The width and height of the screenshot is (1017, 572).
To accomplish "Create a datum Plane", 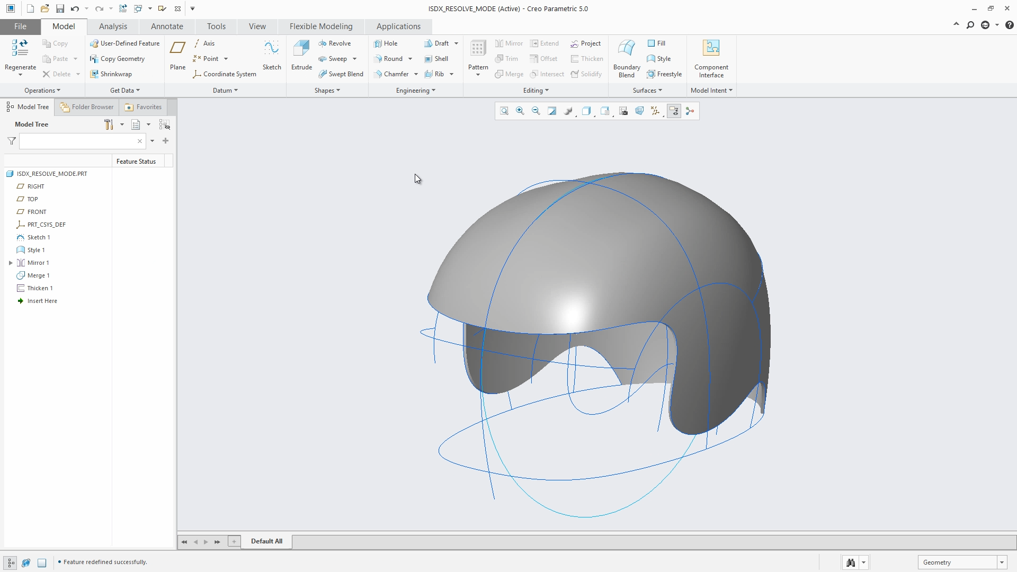I will tap(177, 55).
